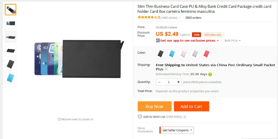Click the five-star rating icons
The width and height of the screenshot is (278, 139).
click(145, 17)
